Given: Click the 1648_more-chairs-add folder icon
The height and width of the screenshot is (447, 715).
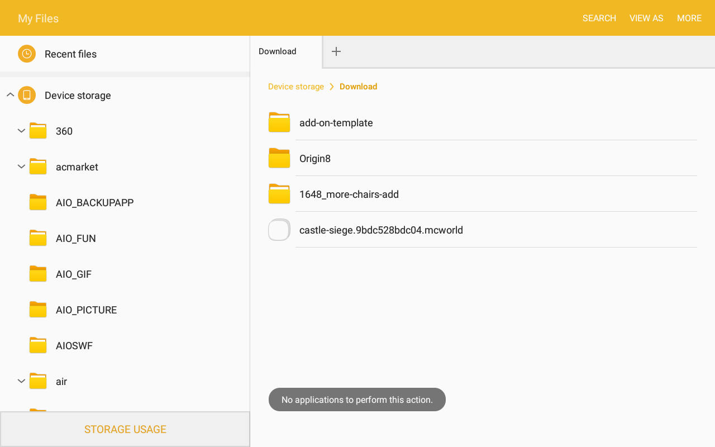Looking at the screenshot, I should point(279,194).
